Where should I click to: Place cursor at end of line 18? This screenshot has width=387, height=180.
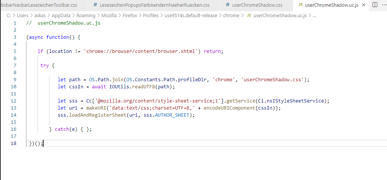coord(43,143)
